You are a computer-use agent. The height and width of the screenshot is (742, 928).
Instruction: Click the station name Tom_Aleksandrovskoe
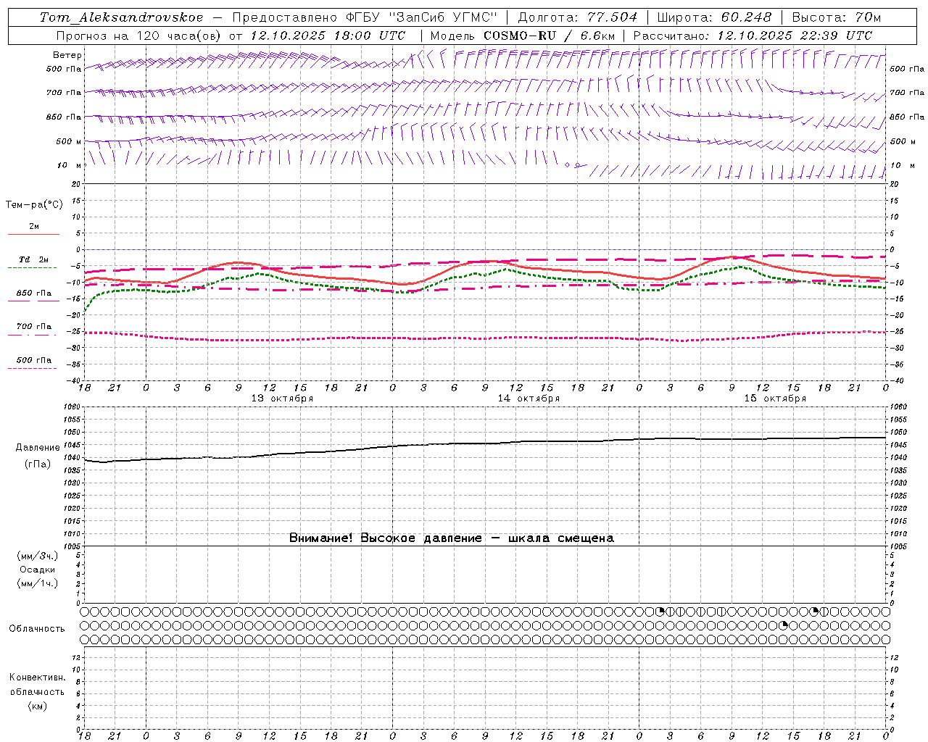(x=121, y=17)
